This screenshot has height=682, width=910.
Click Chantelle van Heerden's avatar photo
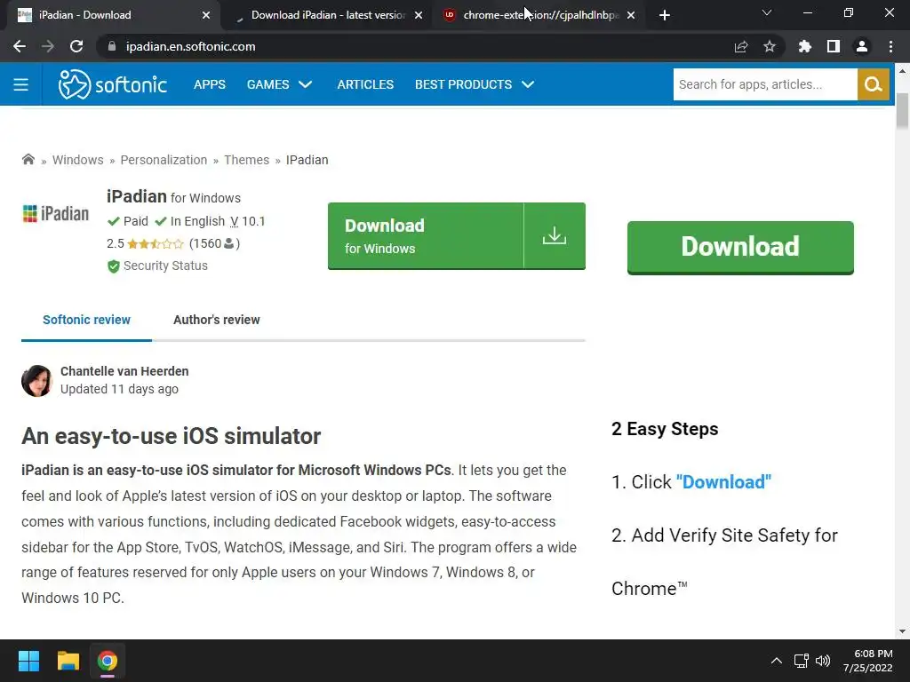37,380
